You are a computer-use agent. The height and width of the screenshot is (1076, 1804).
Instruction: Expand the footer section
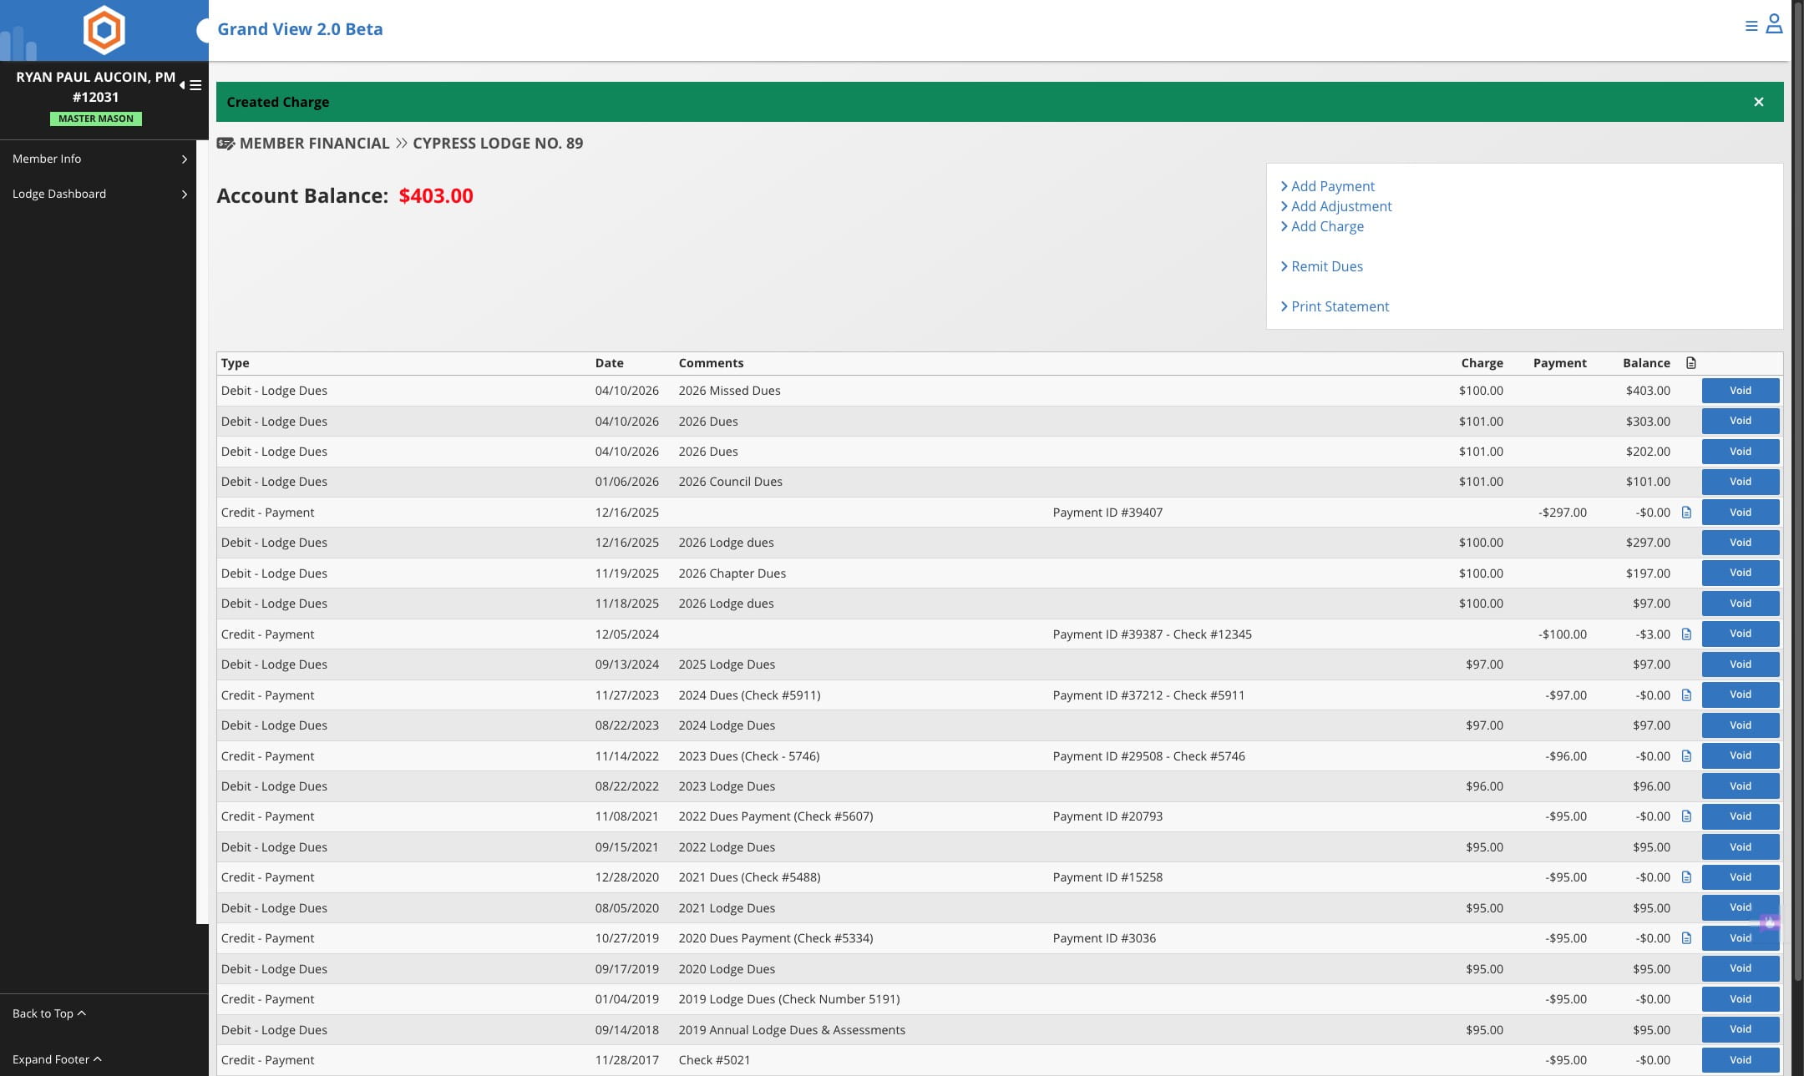56,1059
